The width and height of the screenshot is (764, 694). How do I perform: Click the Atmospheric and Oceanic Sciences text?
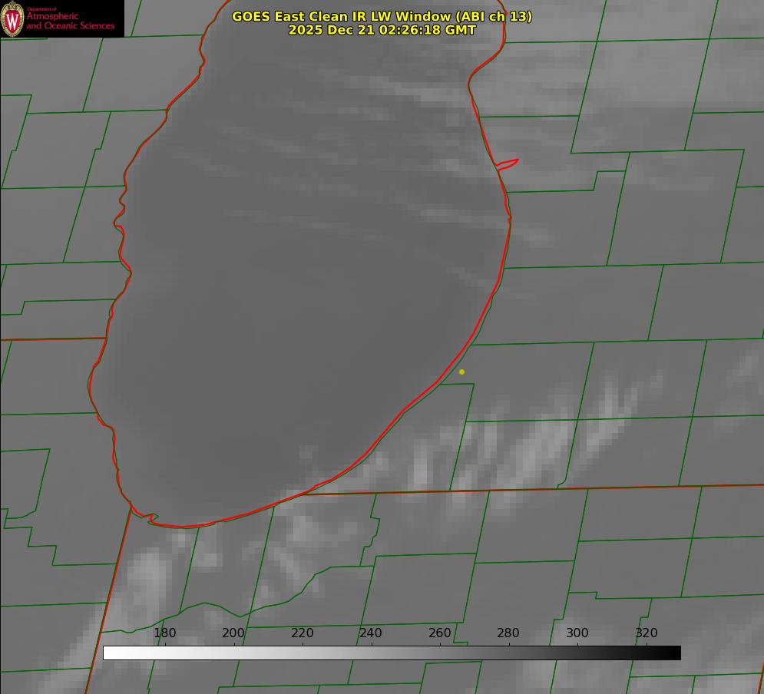(x=70, y=21)
